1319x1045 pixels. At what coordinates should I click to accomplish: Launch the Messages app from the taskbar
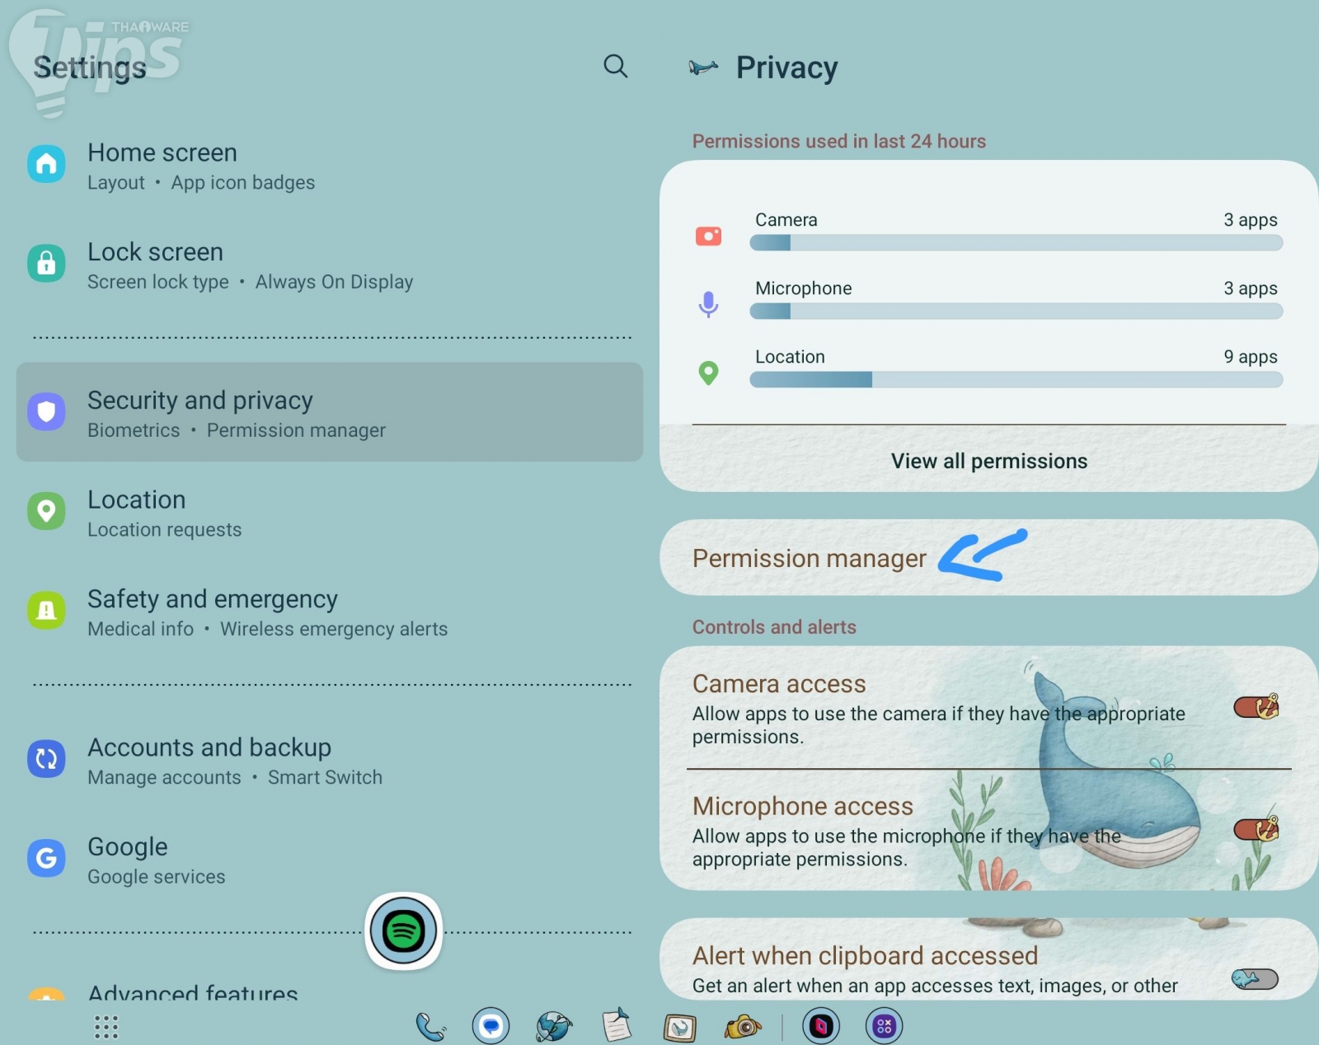tap(491, 1027)
